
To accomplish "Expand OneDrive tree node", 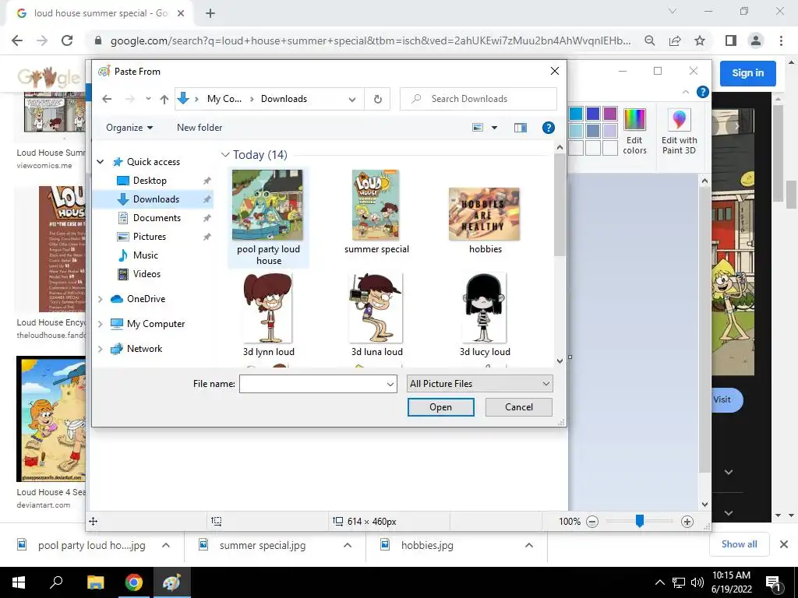I will tap(101, 299).
